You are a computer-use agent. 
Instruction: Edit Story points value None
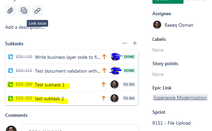158,74
